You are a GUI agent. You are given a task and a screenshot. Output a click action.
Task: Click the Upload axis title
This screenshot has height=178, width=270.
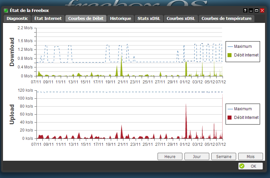[x=12, y=114]
